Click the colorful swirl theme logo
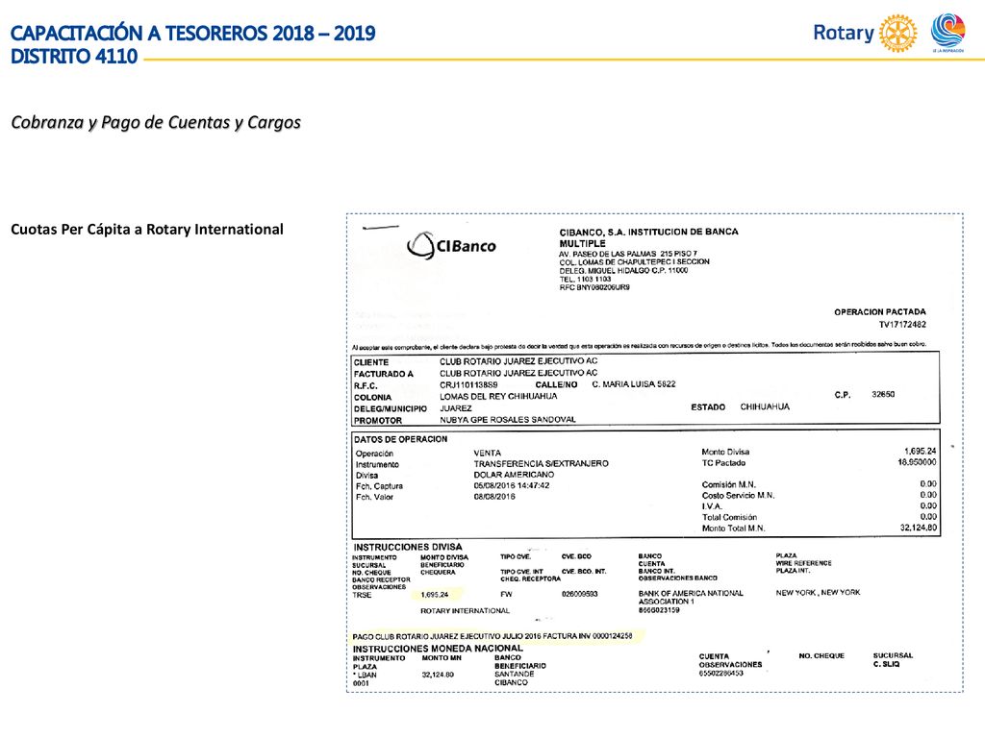Image resolution: width=985 pixels, height=738 pixels. click(x=947, y=32)
